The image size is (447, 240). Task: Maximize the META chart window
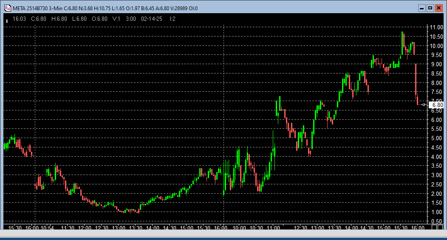pos(430,8)
